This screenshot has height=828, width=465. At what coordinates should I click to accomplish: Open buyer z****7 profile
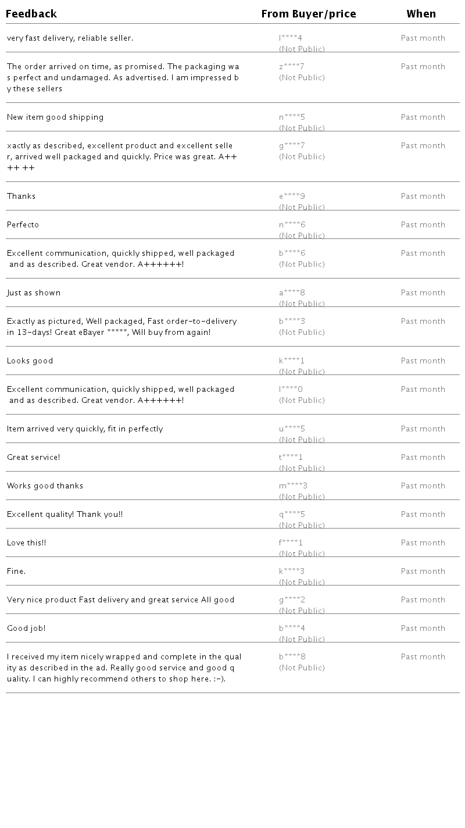click(x=292, y=67)
